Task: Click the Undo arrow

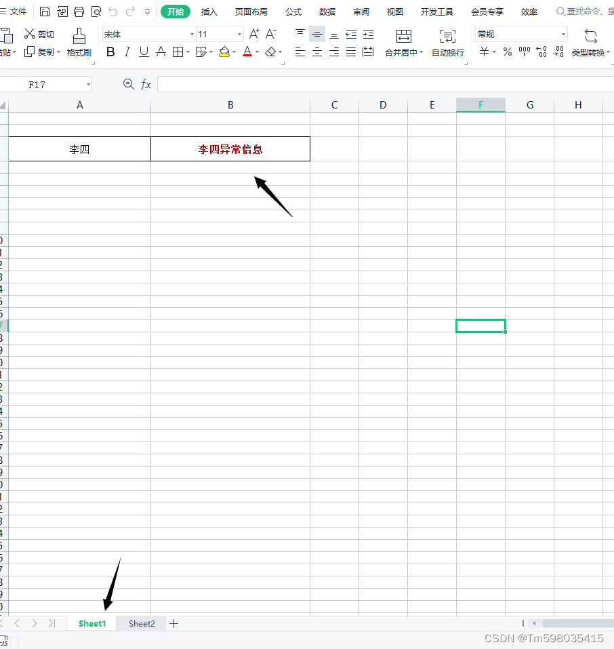Action: point(113,12)
